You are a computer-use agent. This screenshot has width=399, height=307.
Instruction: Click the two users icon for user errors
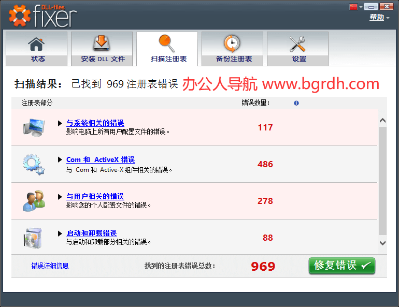(x=34, y=201)
